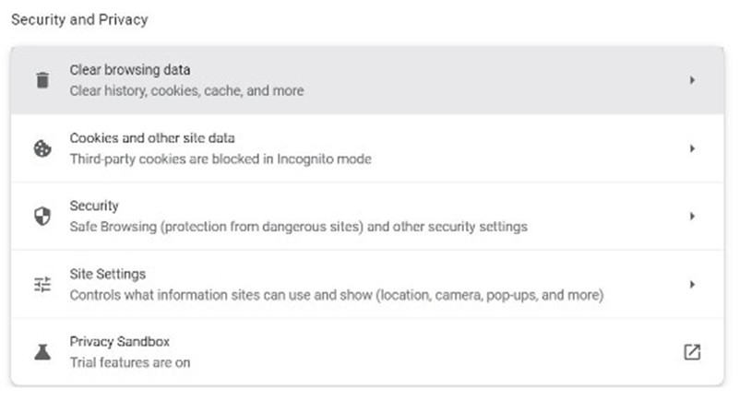This screenshot has width=739, height=400.
Task: Open Privacy Sandbox external link icon
Action: [x=692, y=352]
